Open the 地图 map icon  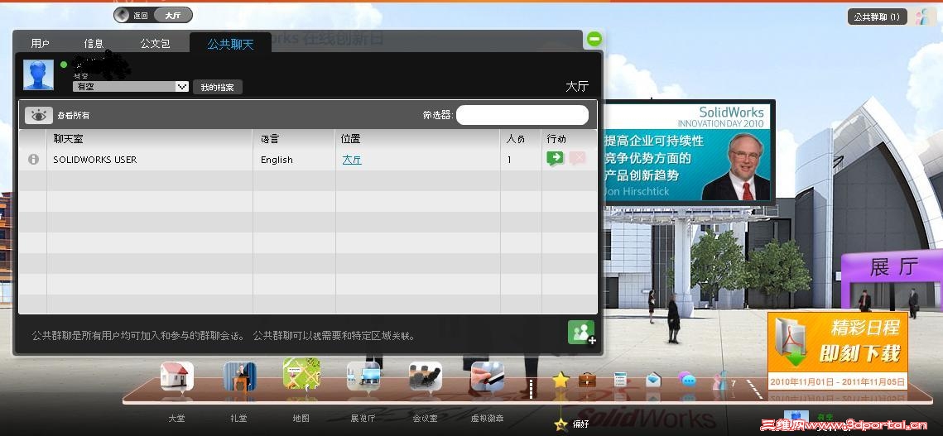[x=301, y=374]
